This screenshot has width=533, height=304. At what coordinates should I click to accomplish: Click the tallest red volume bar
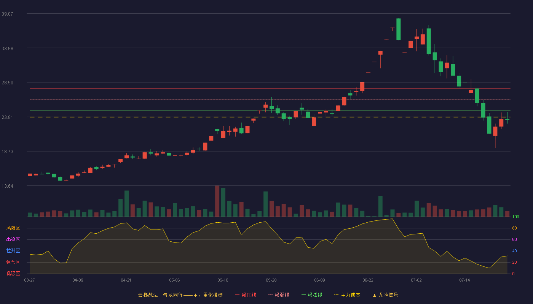(217, 201)
